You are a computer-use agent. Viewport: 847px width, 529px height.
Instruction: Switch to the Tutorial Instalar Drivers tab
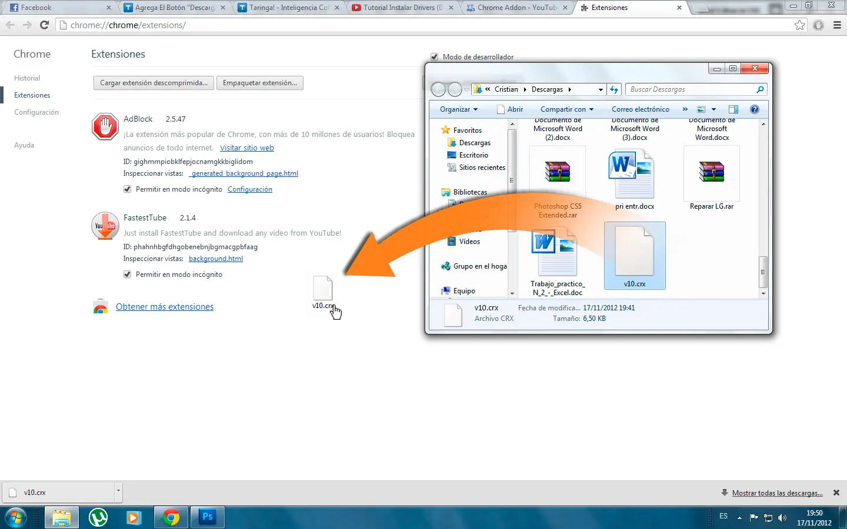tap(402, 8)
